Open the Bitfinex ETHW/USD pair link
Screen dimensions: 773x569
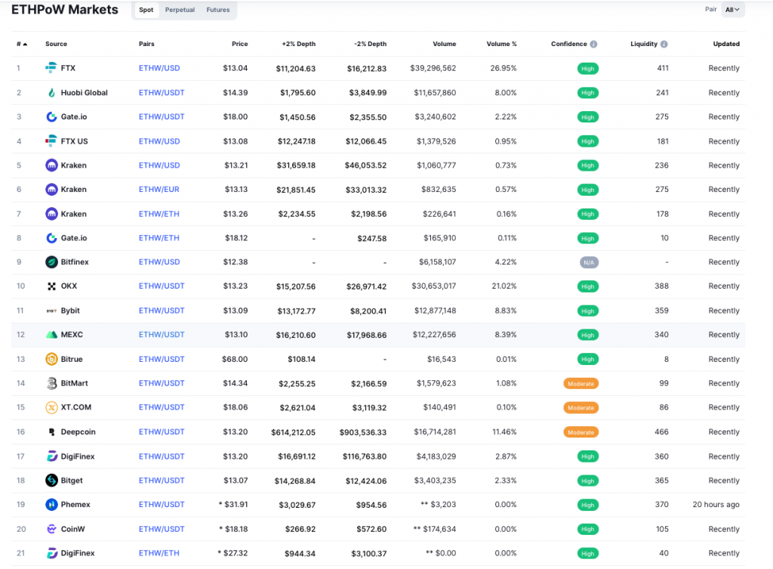coord(159,261)
